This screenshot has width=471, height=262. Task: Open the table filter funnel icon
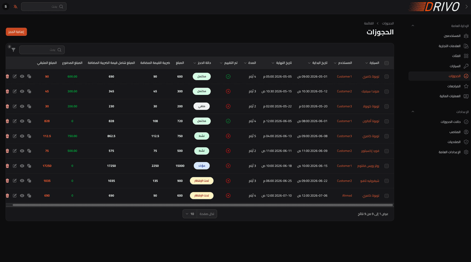tap(13, 50)
